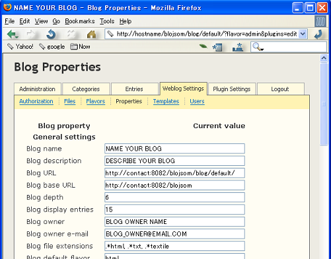Click the Current value column heading
Viewport: 331px width, 259px height.
[x=219, y=126]
